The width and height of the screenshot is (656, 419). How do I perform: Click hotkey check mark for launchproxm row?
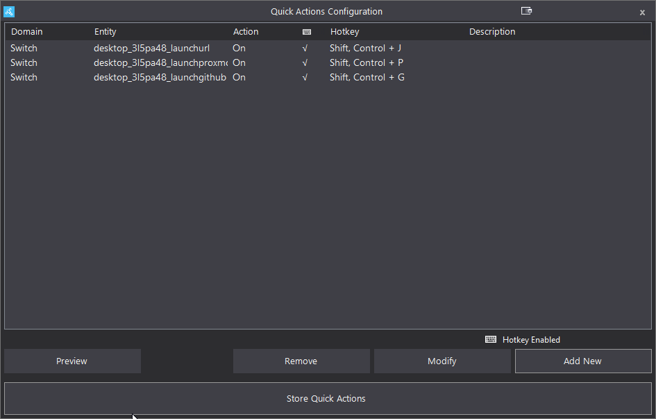click(305, 63)
